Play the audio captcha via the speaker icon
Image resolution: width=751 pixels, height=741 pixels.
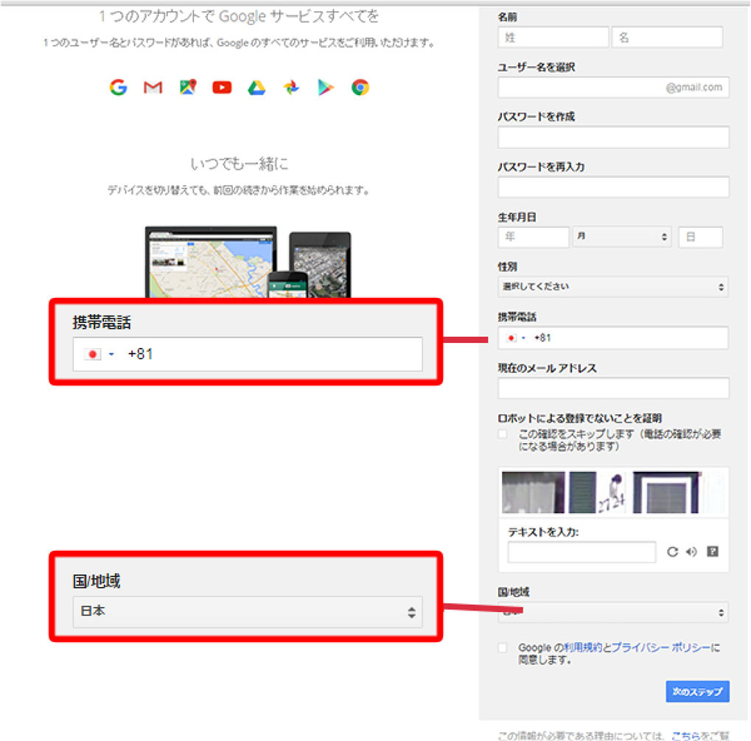[691, 552]
